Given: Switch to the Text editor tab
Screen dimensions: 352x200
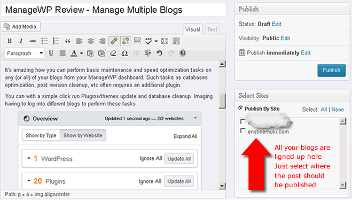Looking at the screenshot, I should (212, 29).
